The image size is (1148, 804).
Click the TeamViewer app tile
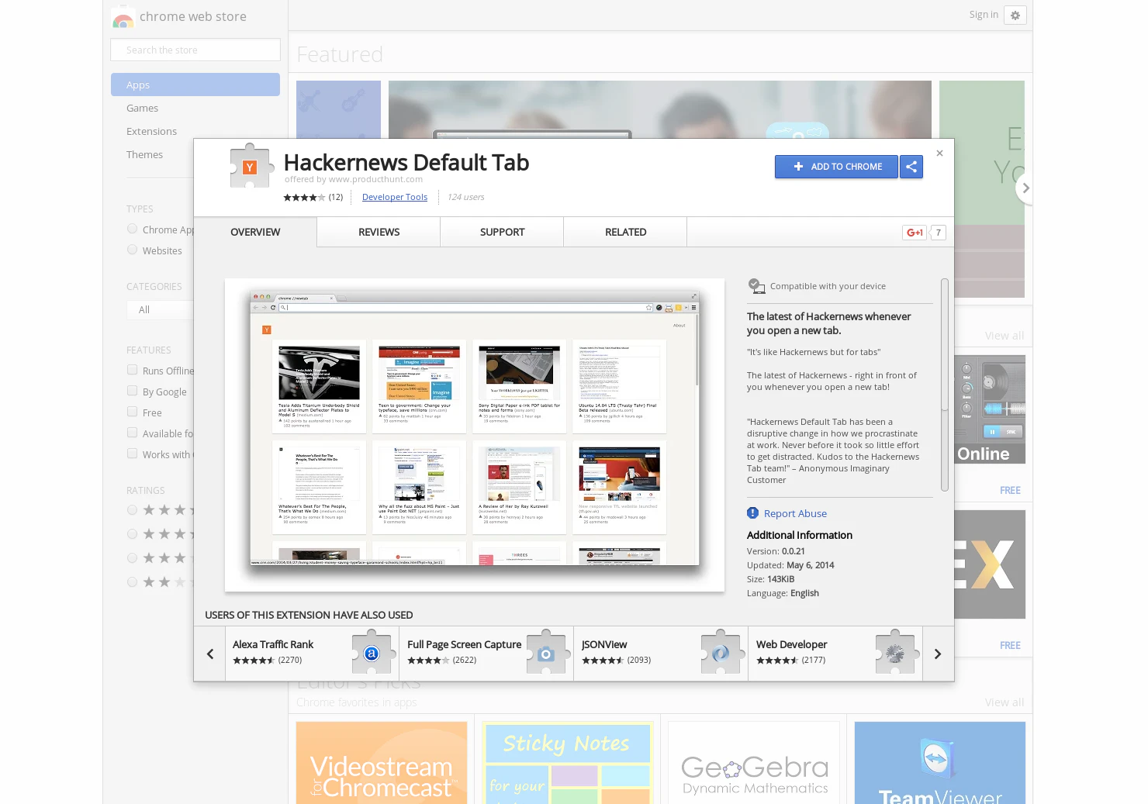point(940,763)
